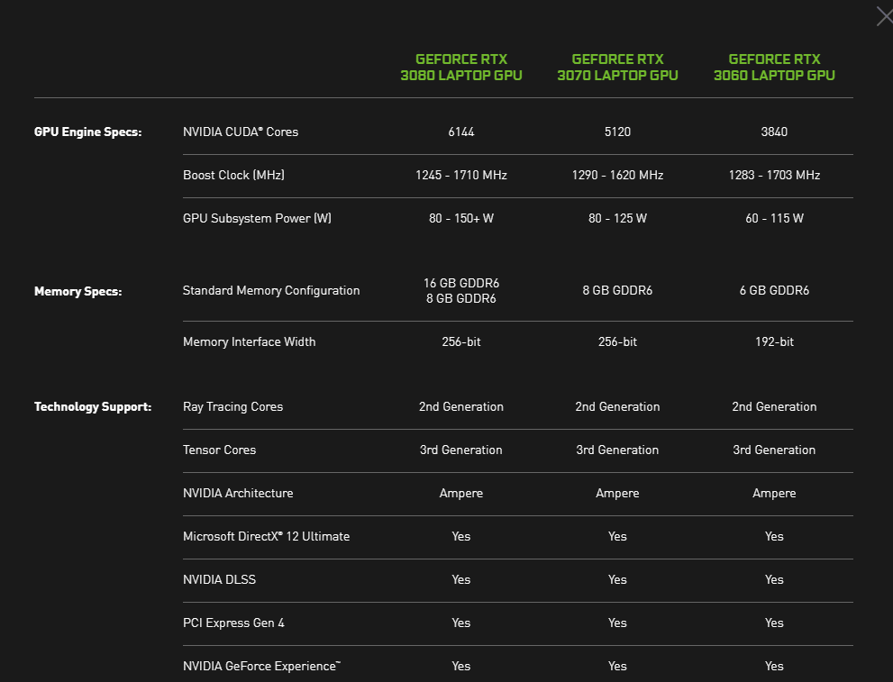This screenshot has width=893, height=682.
Task: Click DirectX 12 Ultimate Yes for RTX 3080
Action: point(461,536)
